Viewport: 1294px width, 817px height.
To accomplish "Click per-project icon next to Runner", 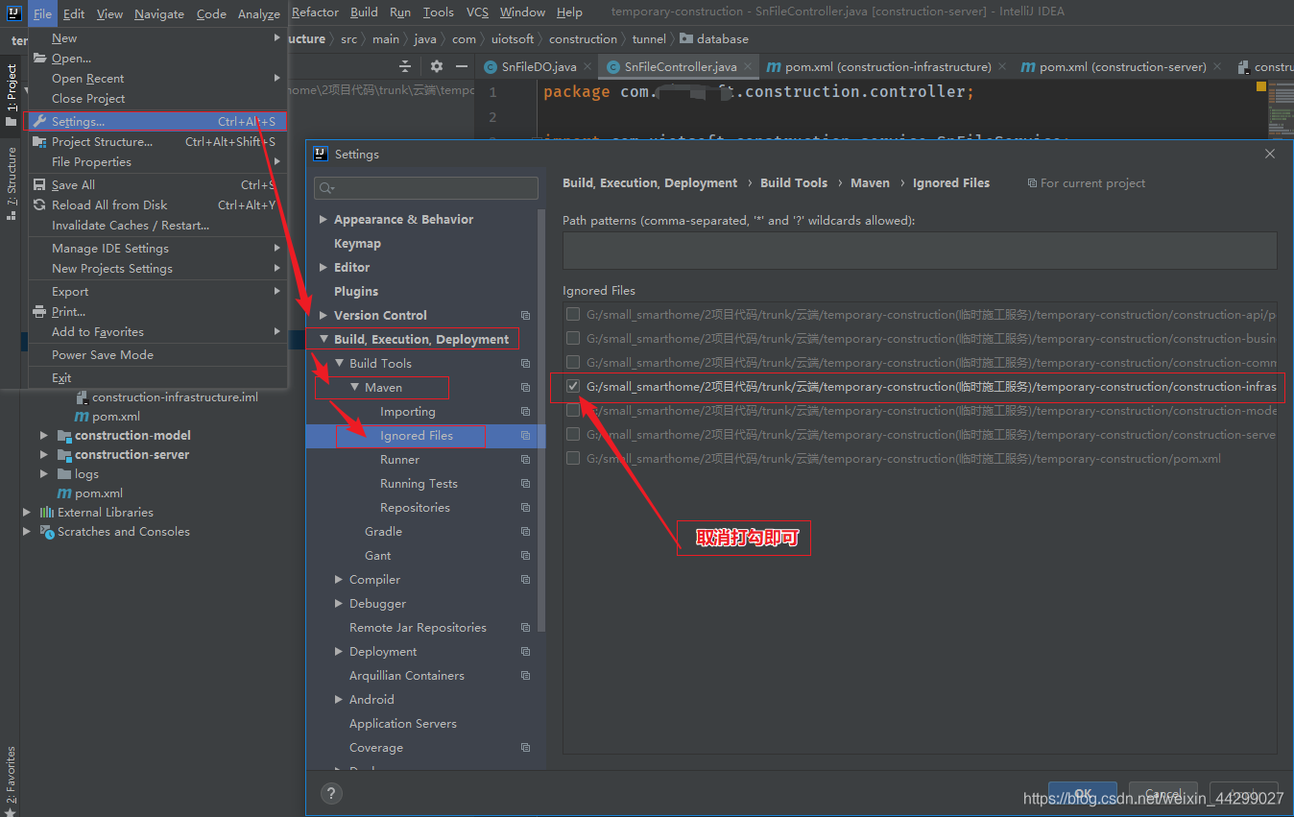I will [525, 459].
